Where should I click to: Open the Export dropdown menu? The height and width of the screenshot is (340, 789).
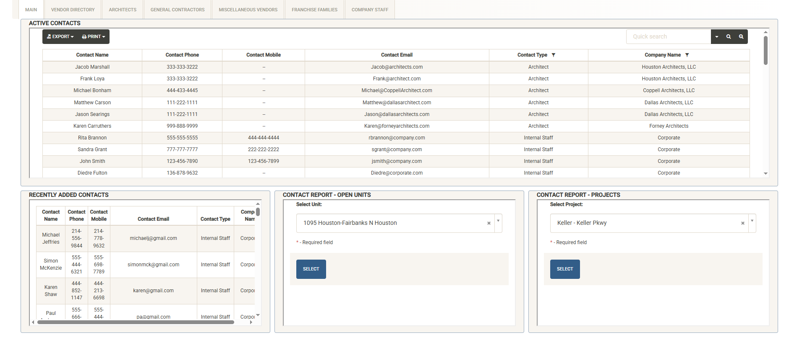60,37
